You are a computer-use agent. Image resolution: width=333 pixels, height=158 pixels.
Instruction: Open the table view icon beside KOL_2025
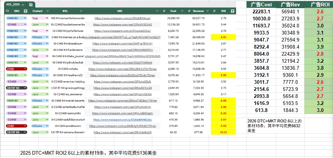(30, 4)
